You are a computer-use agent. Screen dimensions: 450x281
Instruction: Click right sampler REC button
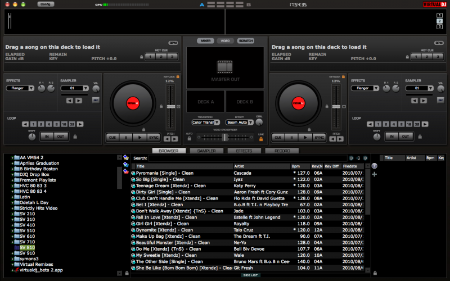(x=440, y=100)
